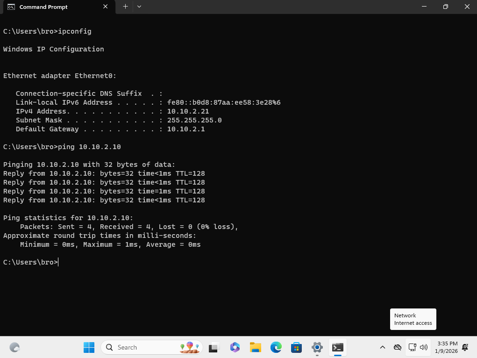The width and height of the screenshot is (477, 358).
Task: Open the clock and date panel
Action: click(447, 347)
